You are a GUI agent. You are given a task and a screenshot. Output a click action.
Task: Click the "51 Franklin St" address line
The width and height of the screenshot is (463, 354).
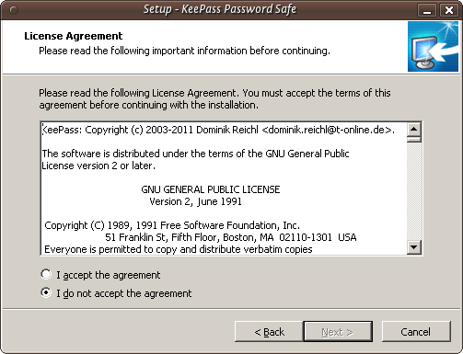(x=231, y=237)
